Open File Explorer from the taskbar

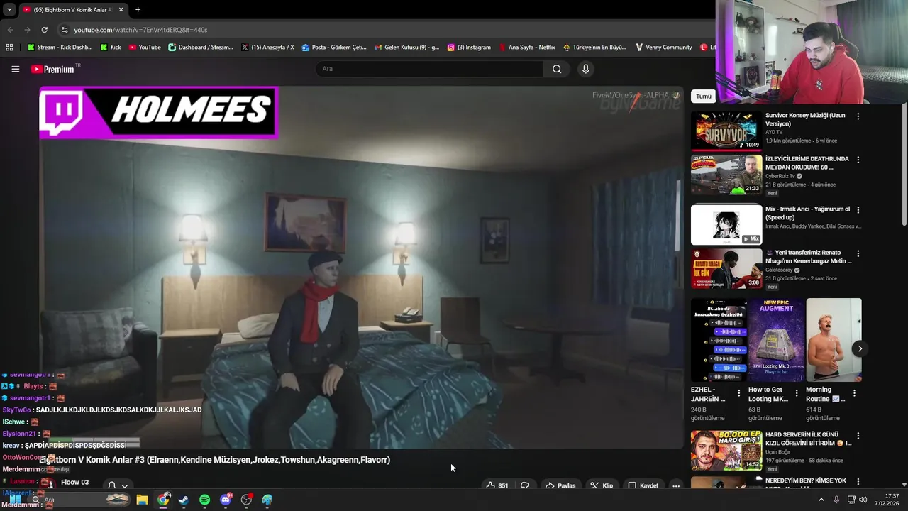click(142, 500)
